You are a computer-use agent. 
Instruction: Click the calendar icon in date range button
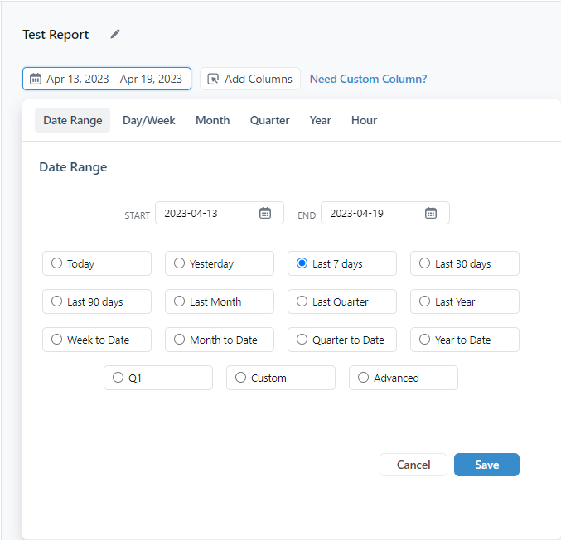click(x=36, y=79)
